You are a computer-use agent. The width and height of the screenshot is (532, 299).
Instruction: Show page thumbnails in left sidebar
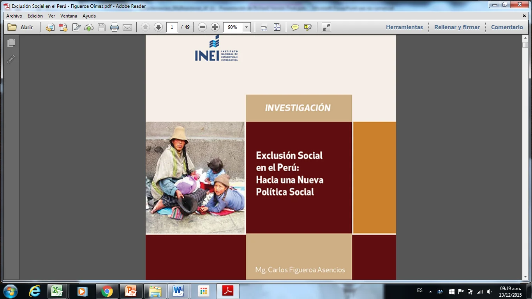(x=11, y=43)
